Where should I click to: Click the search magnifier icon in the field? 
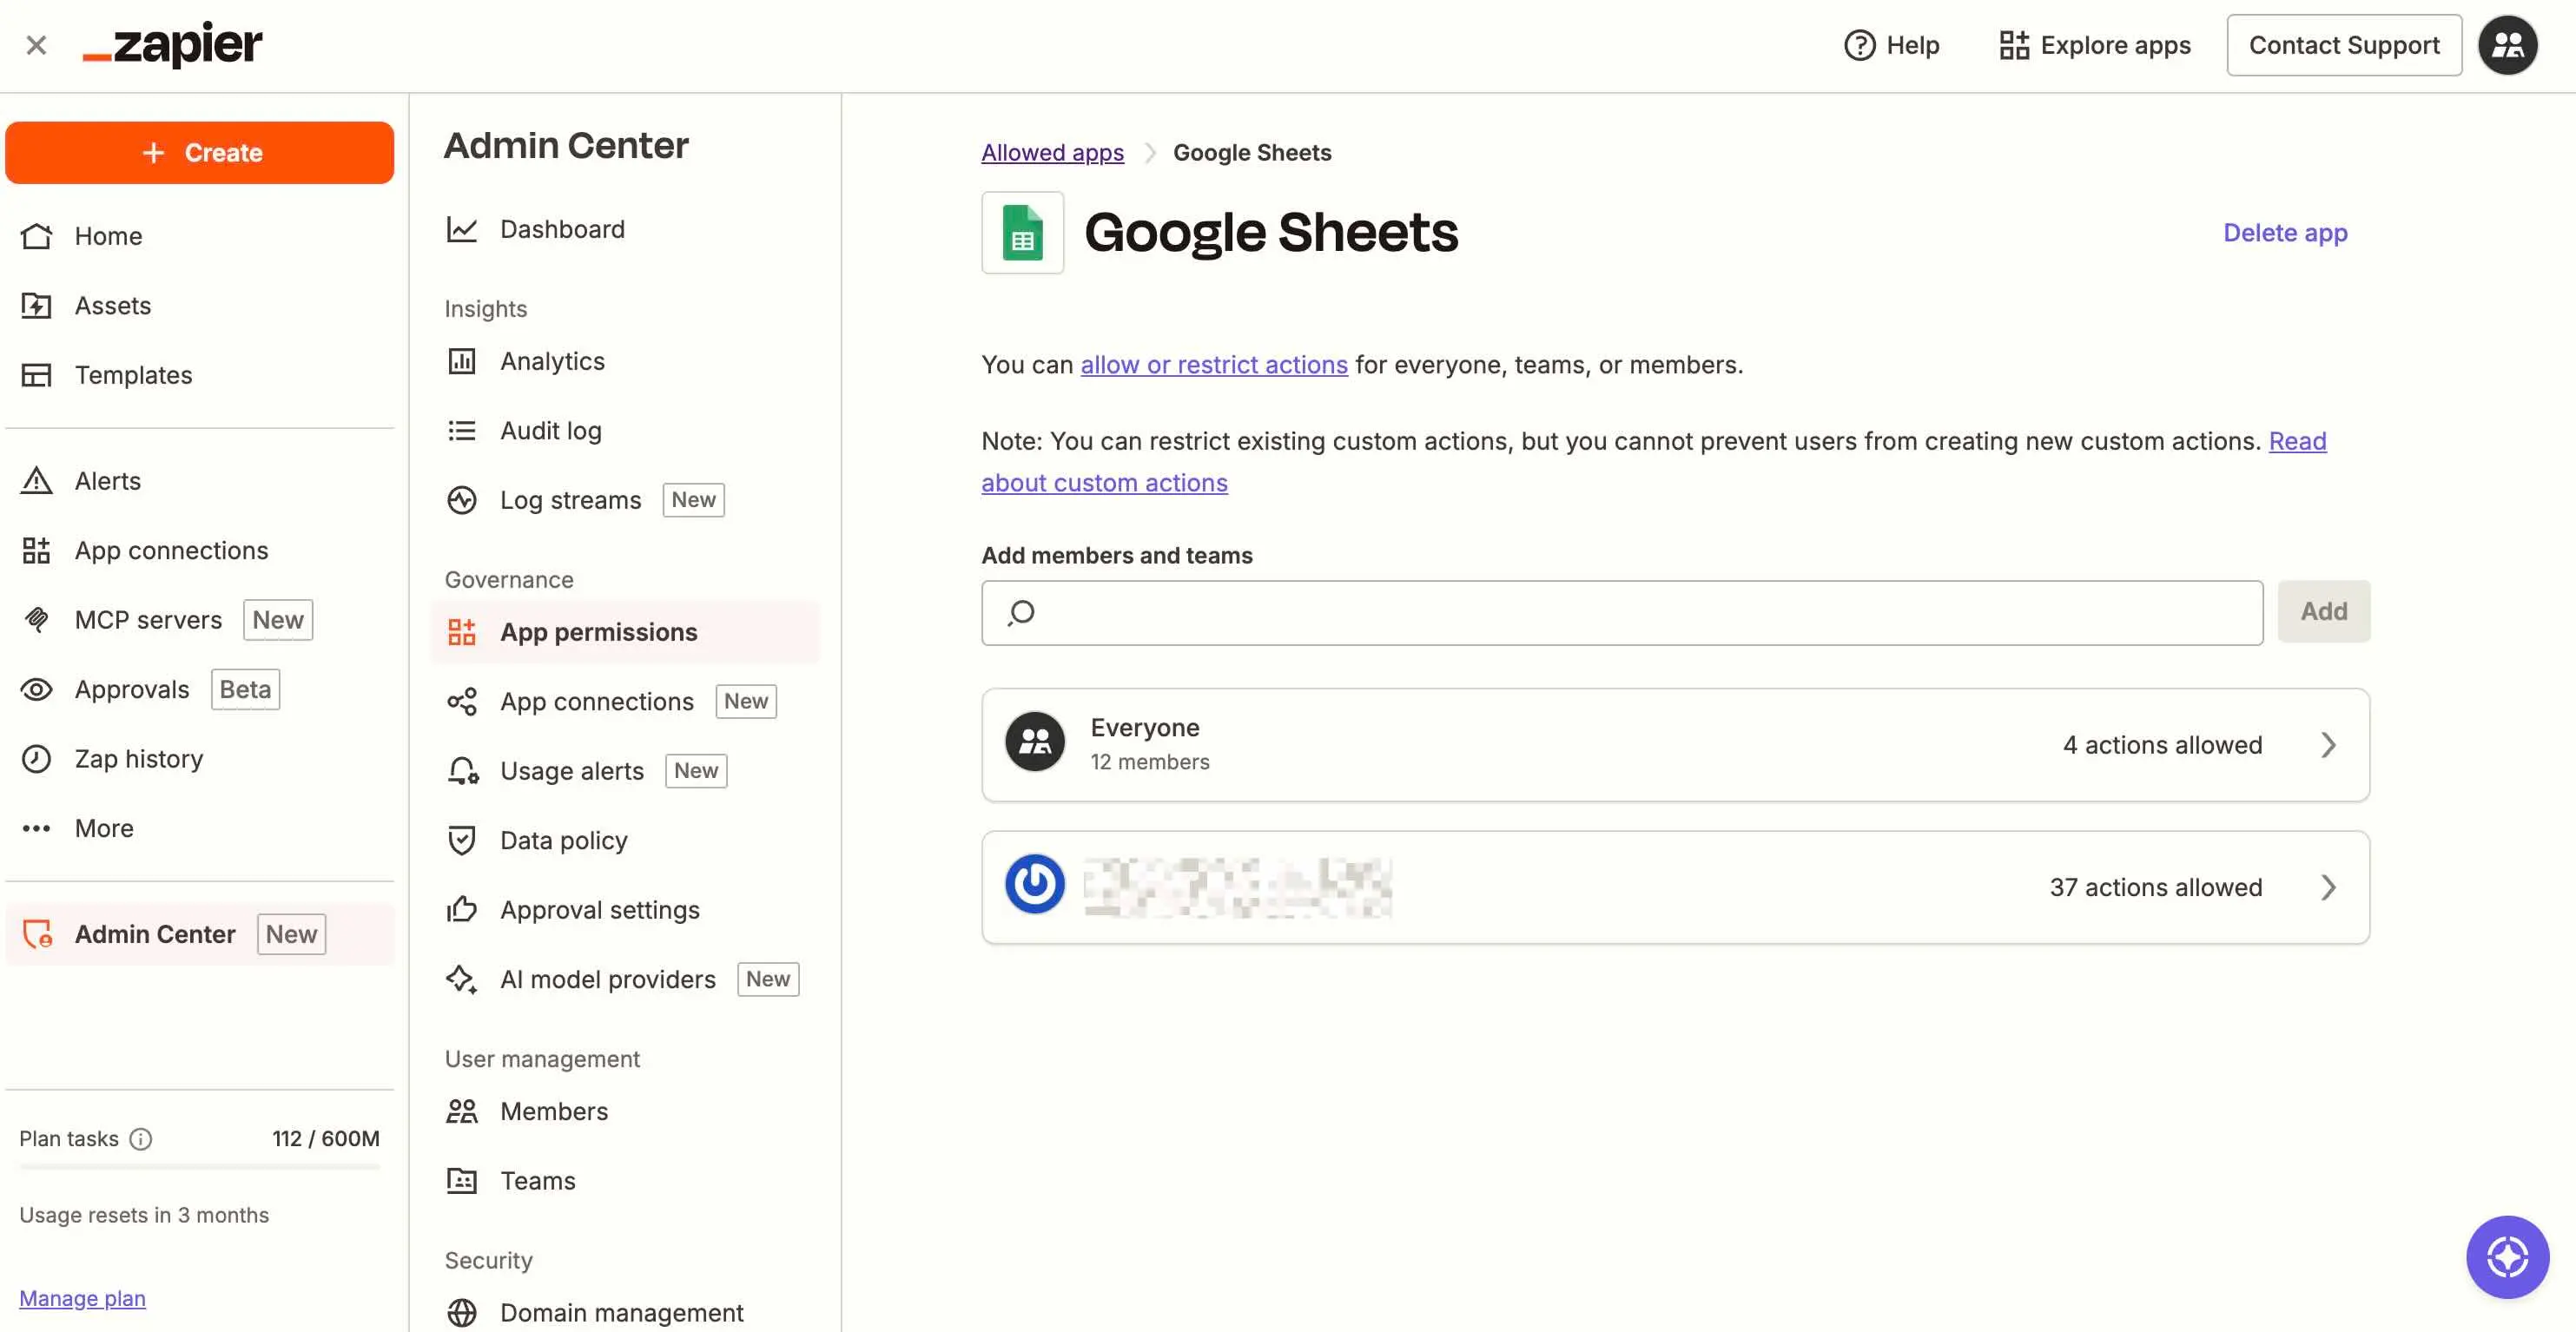coord(1021,613)
